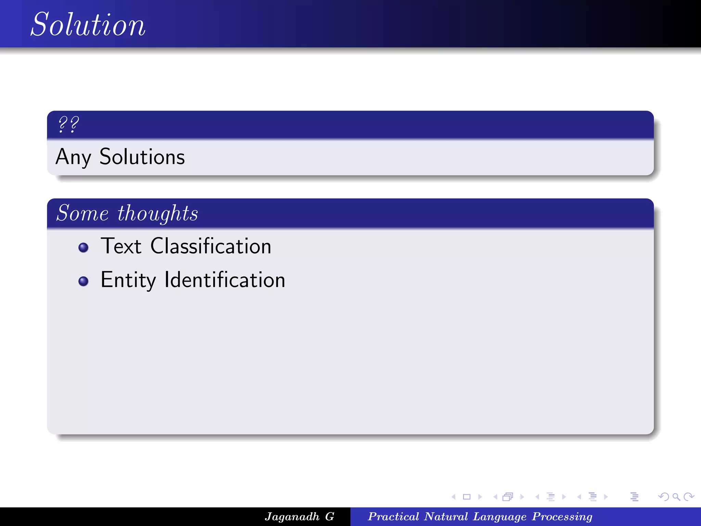The width and height of the screenshot is (701, 526).
Task: Click 'Practical Natural Language Processing' footer title
Action: 480,516
